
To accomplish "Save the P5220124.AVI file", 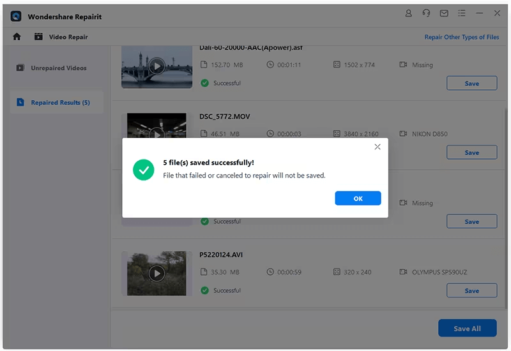I will pos(471,290).
